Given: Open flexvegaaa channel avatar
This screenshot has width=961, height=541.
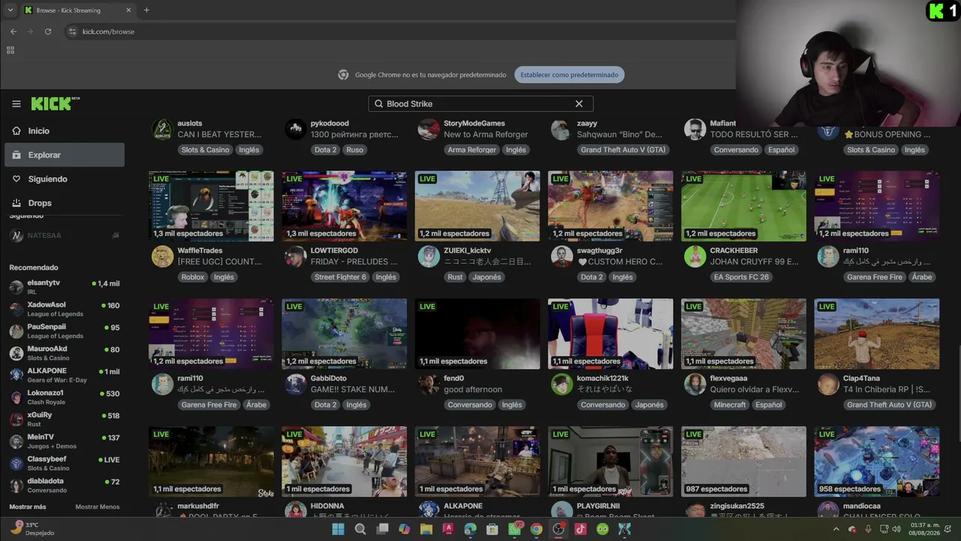Looking at the screenshot, I should [695, 384].
